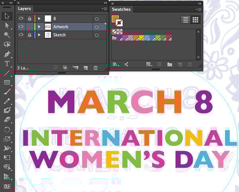Pick the Type tool
This screenshot has height=192, width=239.
point(7,63)
